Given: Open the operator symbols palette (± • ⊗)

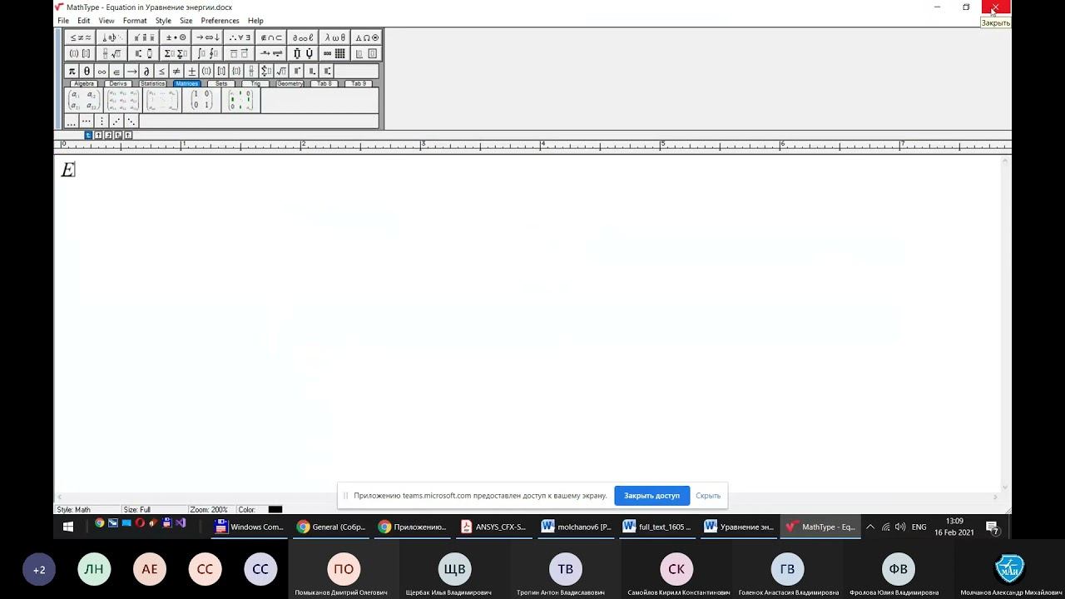Looking at the screenshot, I should click(x=176, y=37).
